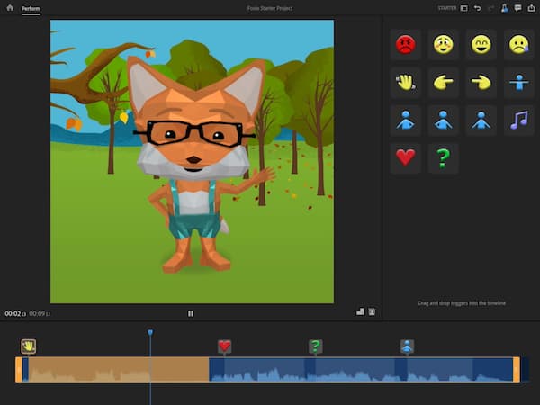
Task: Click the project title at the top
Action: (270, 8)
